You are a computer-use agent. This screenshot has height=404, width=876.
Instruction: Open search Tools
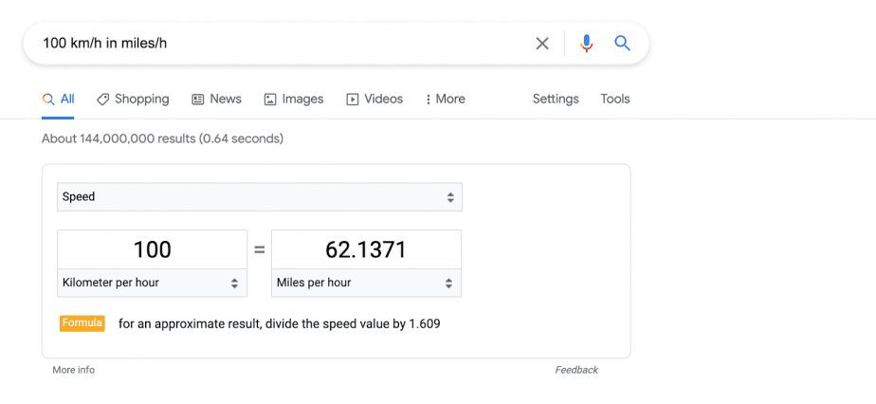pyautogui.click(x=615, y=100)
